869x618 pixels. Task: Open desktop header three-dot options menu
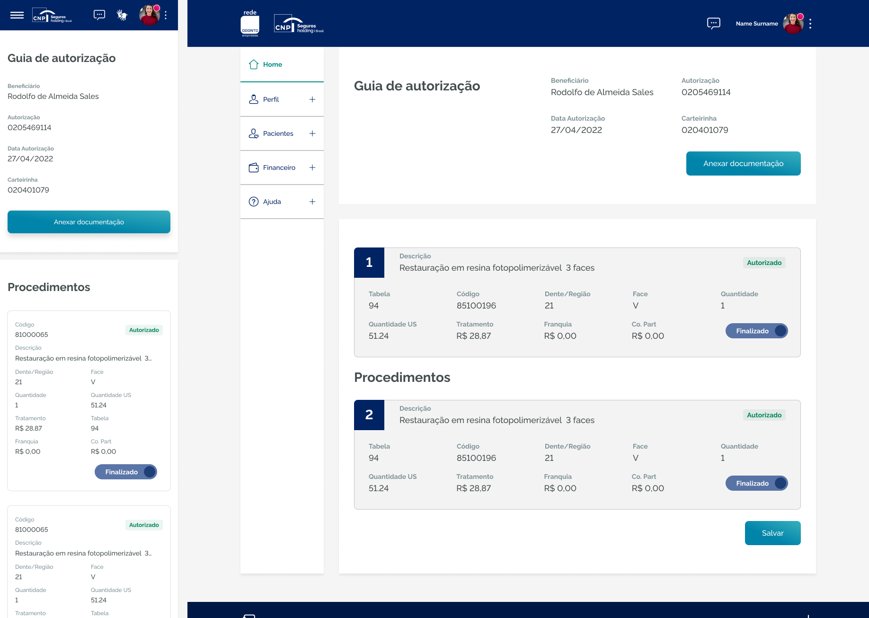pos(810,24)
